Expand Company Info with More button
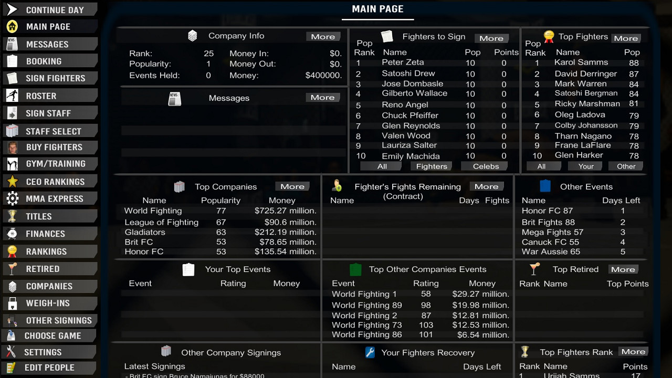This screenshot has width=672, height=378. tap(323, 37)
